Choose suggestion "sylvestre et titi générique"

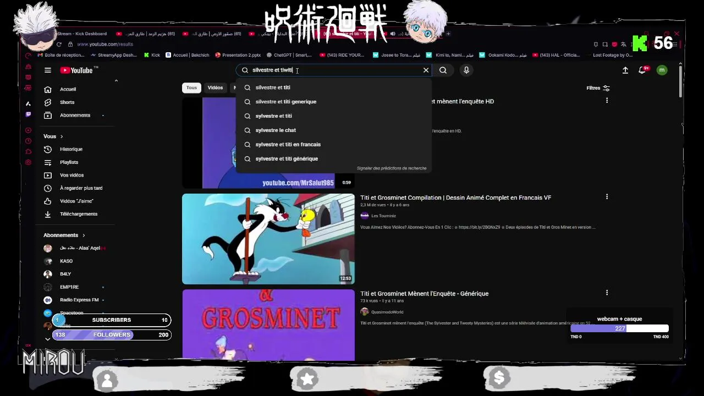coord(333,159)
